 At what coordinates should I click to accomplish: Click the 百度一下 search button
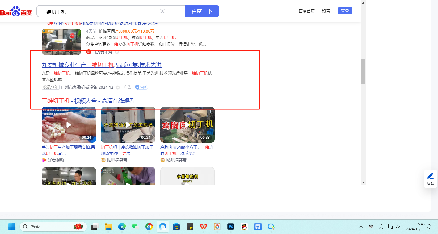click(x=202, y=11)
